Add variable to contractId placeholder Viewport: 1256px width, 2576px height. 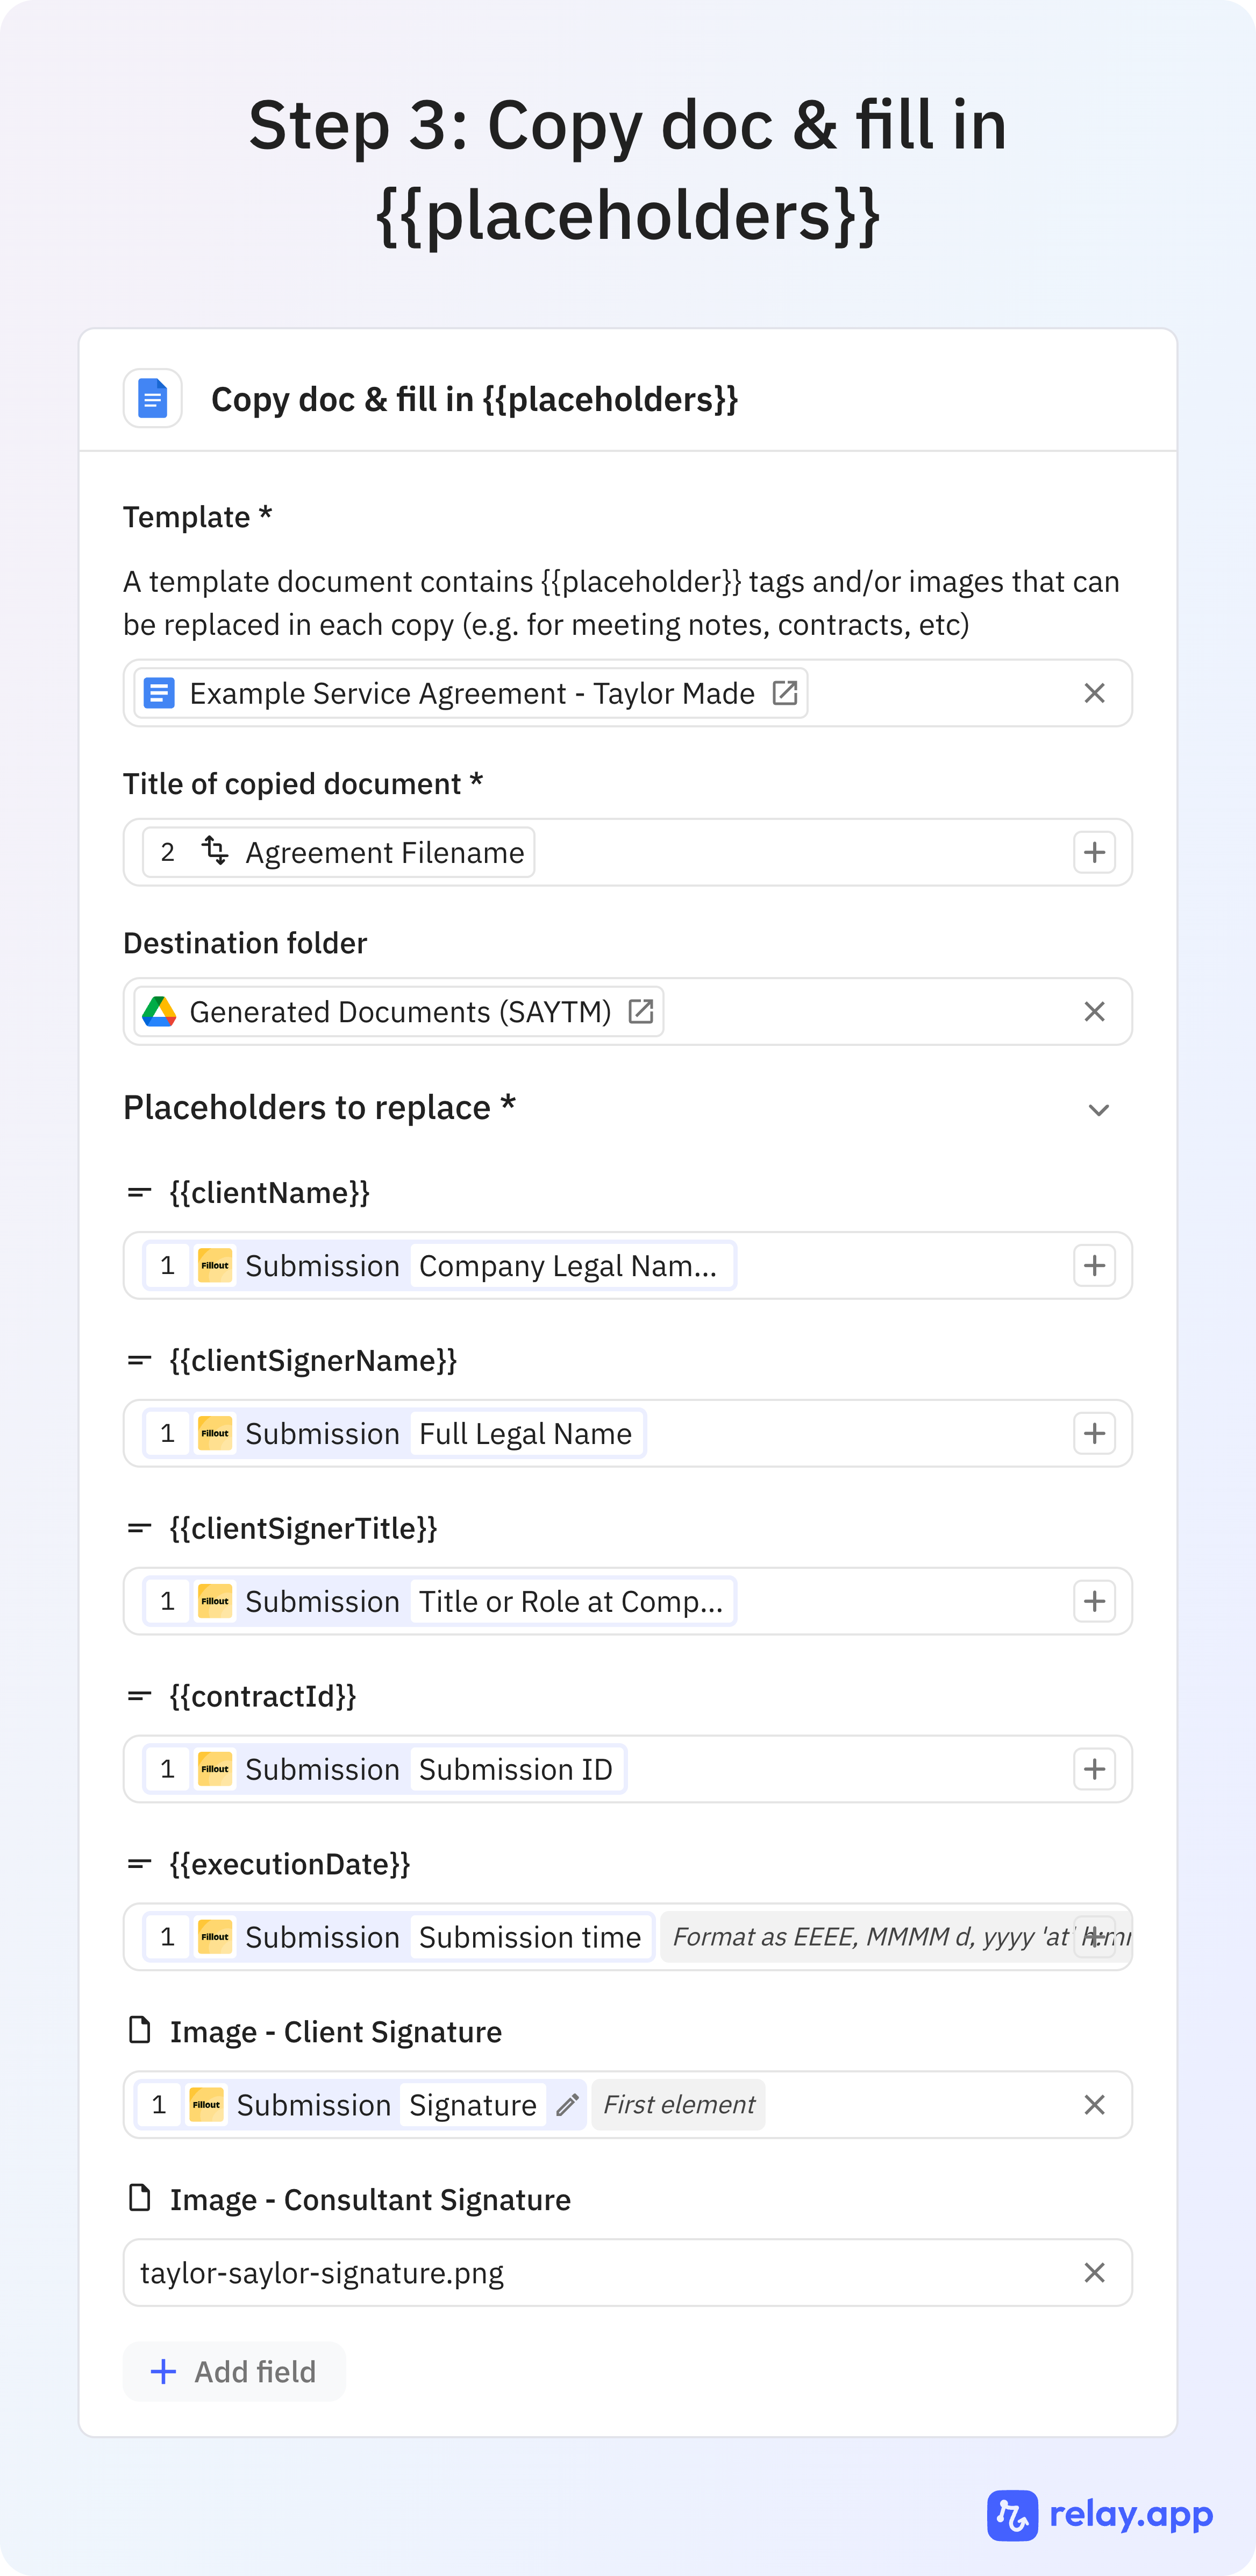coord(1094,1769)
